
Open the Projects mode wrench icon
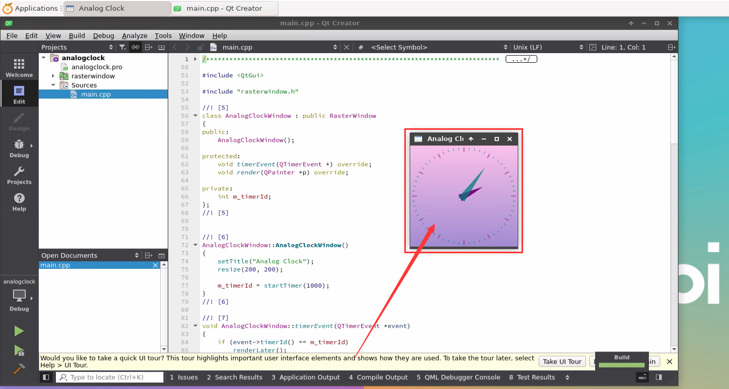tap(19, 175)
